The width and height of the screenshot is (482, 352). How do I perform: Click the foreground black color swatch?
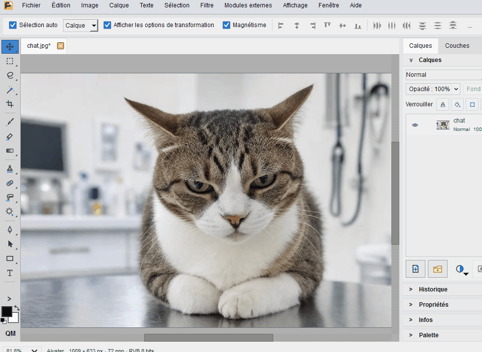(7, 312)
